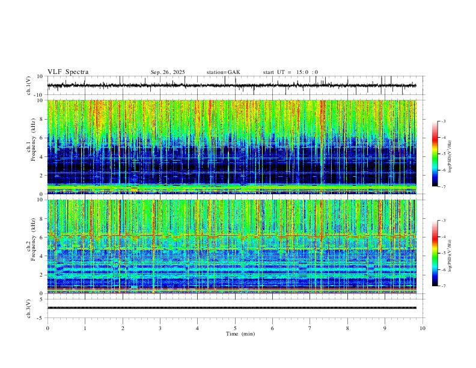Click the 'start UT = 15:0 :0' text

pos(290,72)
